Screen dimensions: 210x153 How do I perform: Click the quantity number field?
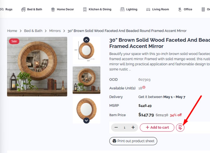(124, 128)
